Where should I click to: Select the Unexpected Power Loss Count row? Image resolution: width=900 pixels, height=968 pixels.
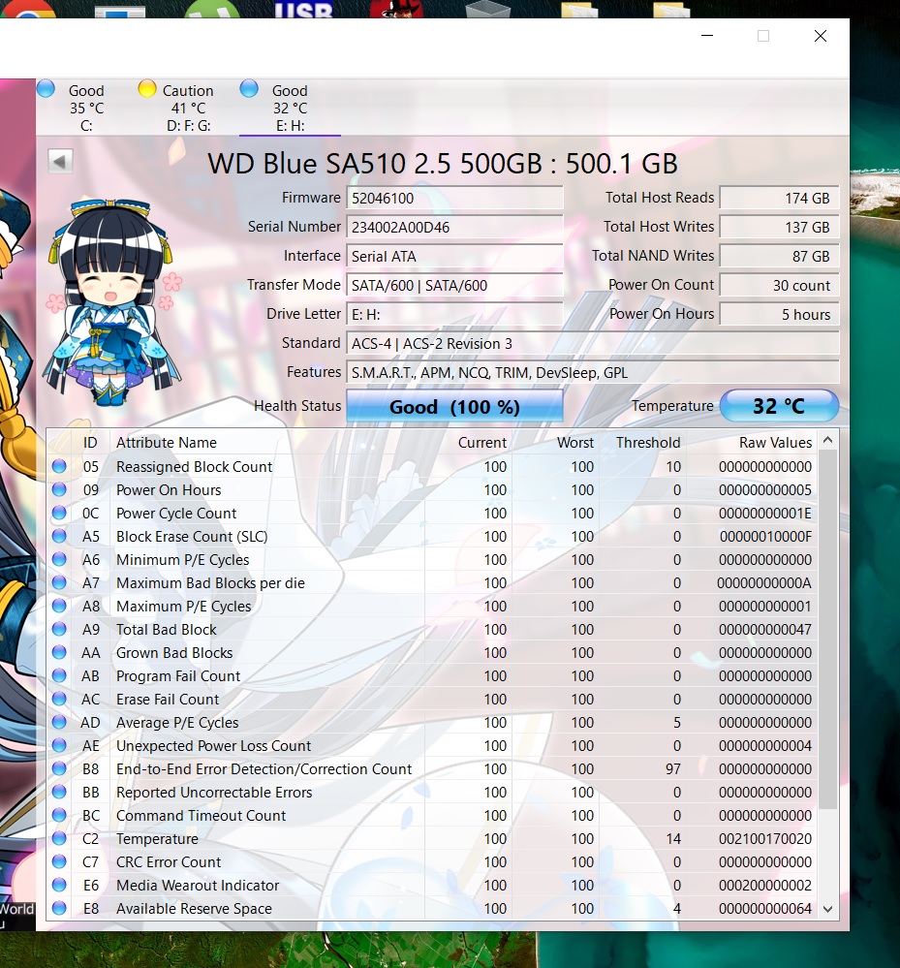point(433,746)
